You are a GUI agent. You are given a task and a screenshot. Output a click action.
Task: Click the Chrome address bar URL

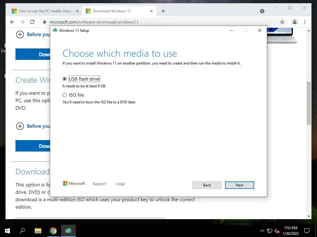coord(94,22)
